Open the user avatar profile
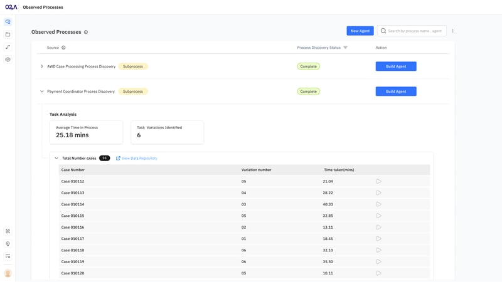502x282 pixels. click(x=8, y=273)
